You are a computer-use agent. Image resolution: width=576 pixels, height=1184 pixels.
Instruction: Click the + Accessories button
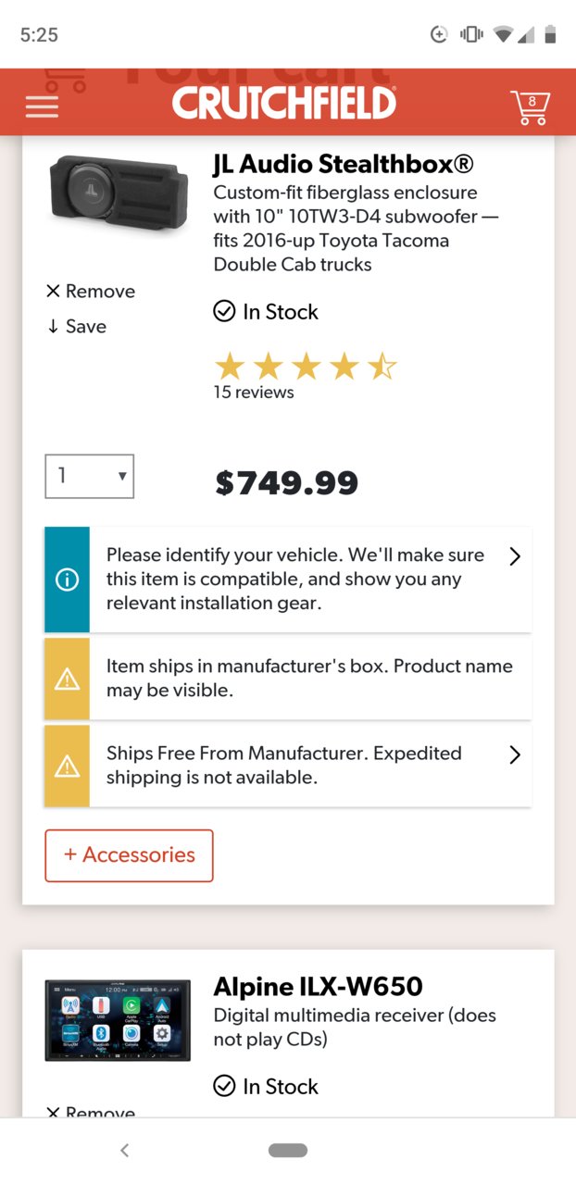pos(129,855)
